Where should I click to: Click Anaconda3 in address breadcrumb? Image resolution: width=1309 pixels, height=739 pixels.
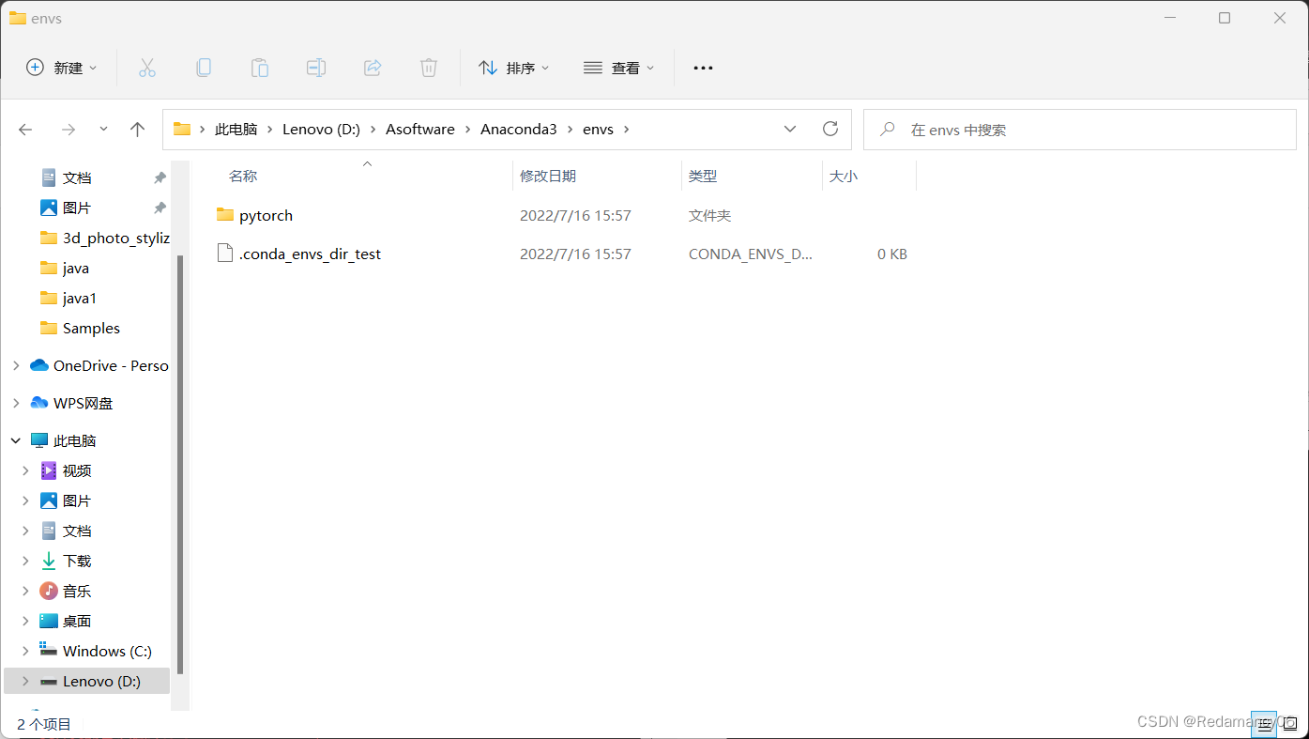point(519,130)
